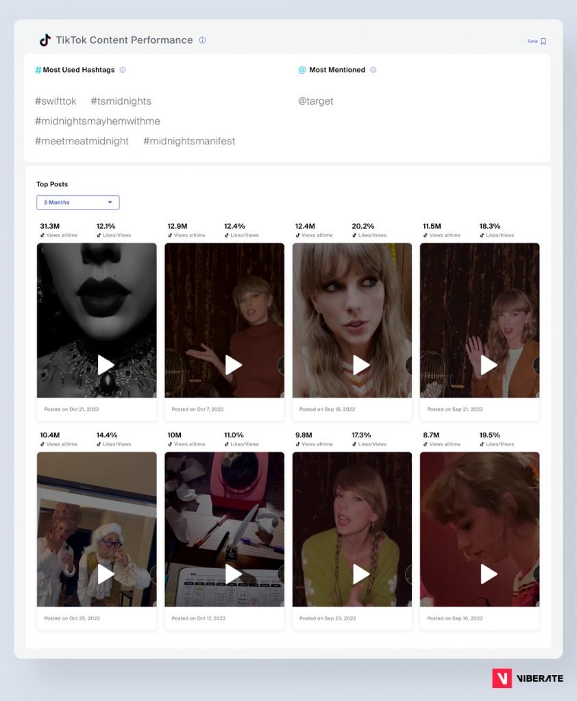Viewport: 577px width, 701px height.
Task: Click the 20.2% Likes/Views value
Action: pos(363,226)
